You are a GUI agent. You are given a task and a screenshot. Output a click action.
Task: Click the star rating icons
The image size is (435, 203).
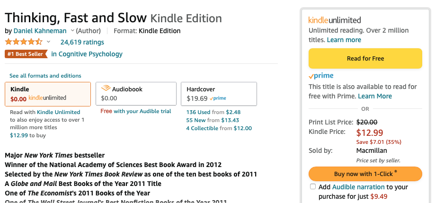[x=24, y=42]
